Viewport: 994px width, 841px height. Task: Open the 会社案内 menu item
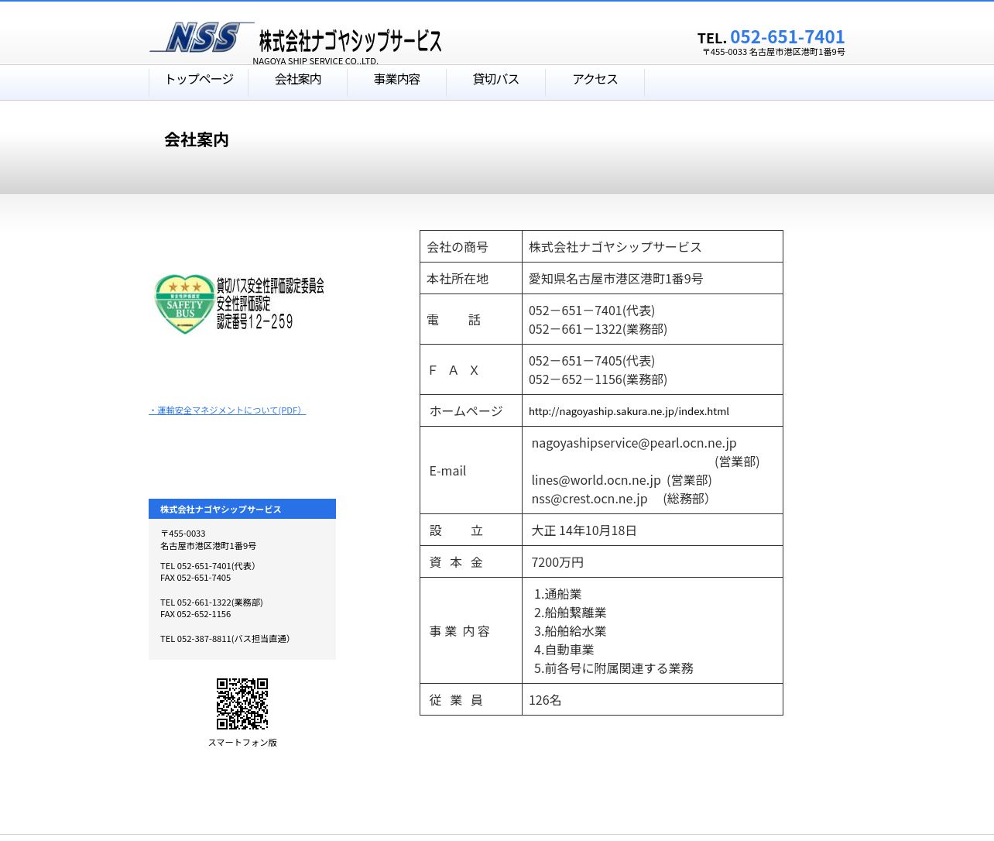coord(298,80)
